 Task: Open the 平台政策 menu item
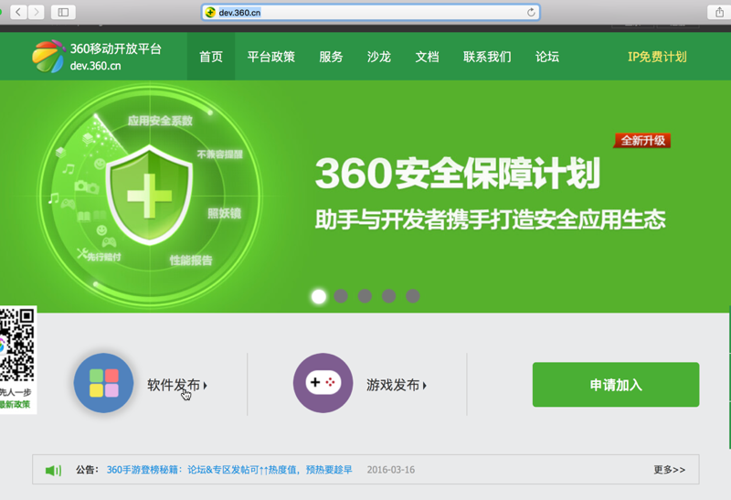click(x=271, y=57)
